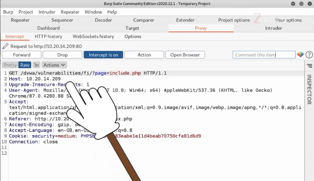Click the include.php parameter value
Screen dimensions: 314x181
(125, 73)
